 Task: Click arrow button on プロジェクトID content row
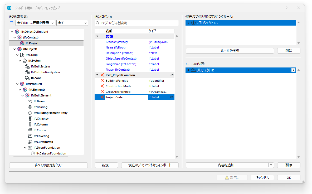coord(293,70)
